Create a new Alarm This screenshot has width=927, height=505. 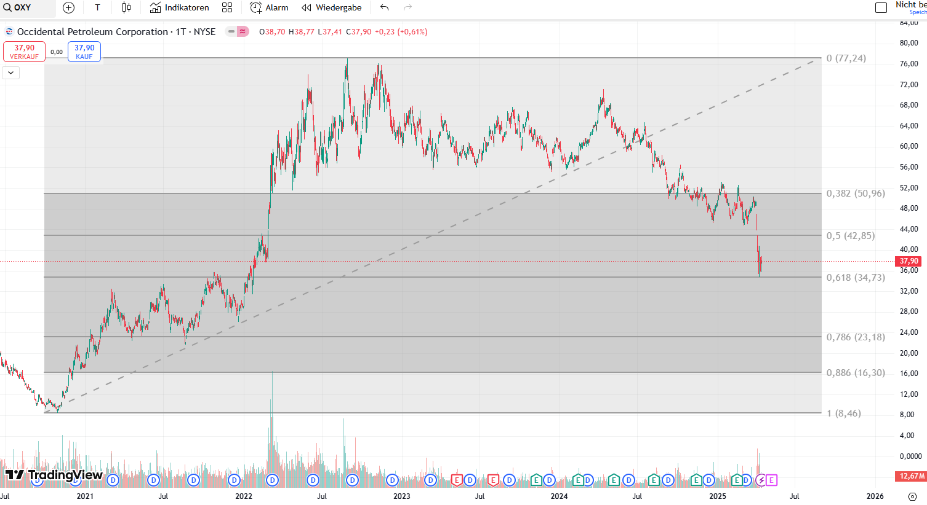tap(270, 7)
